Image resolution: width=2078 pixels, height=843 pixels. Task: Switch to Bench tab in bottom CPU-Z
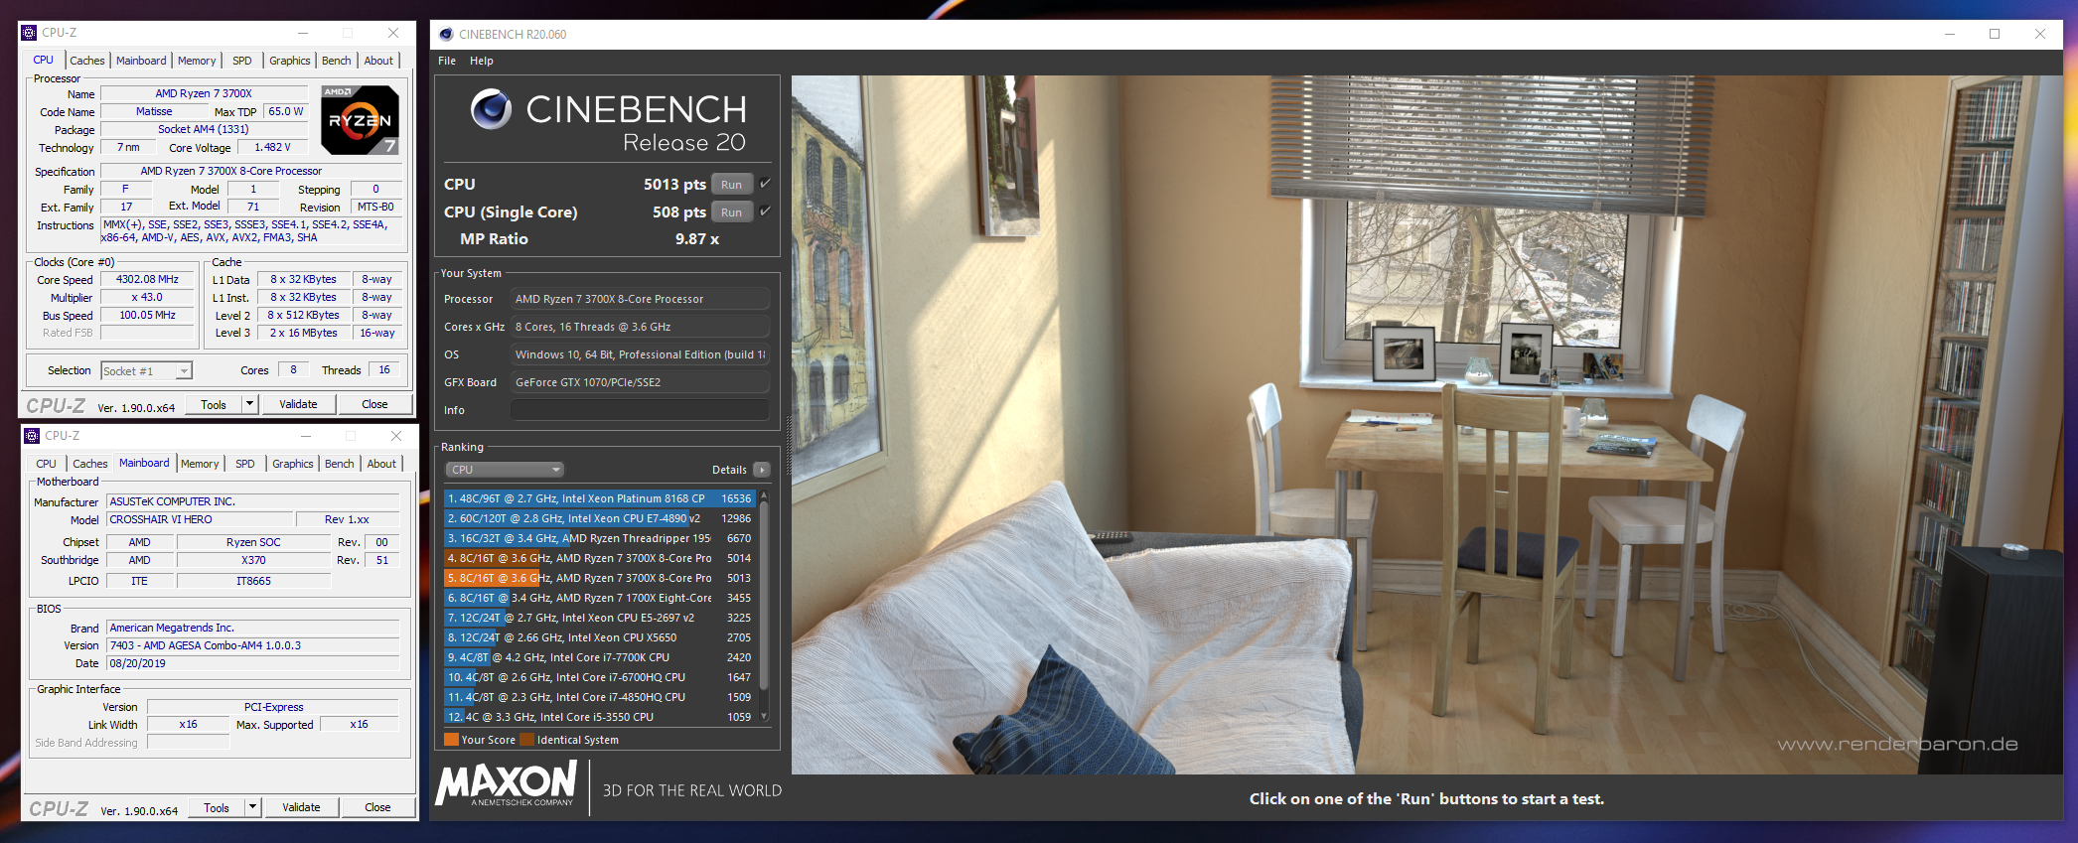pos(340,464)
